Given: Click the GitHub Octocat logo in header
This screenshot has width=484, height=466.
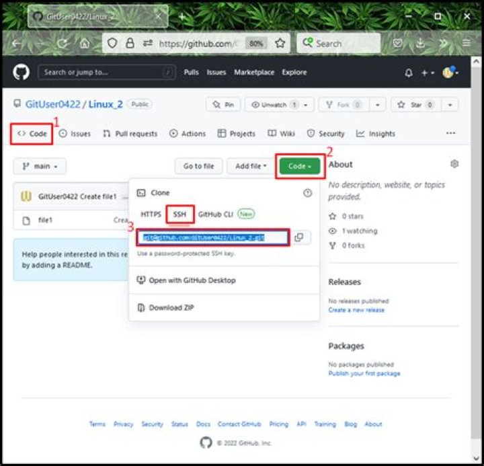Looking at the screenshot, I should point(22,72).
